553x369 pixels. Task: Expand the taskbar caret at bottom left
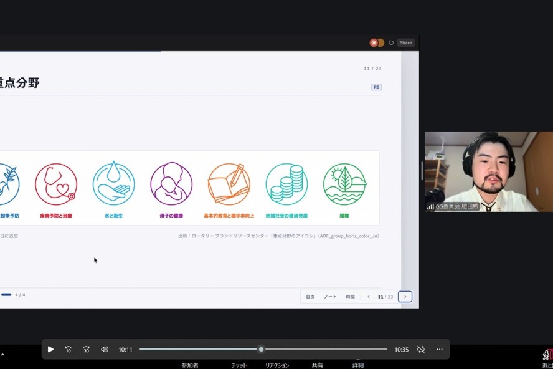(2, 355)
